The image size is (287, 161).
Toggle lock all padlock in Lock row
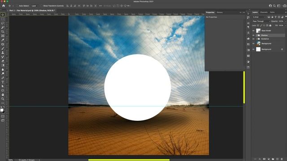coord(270,25)
